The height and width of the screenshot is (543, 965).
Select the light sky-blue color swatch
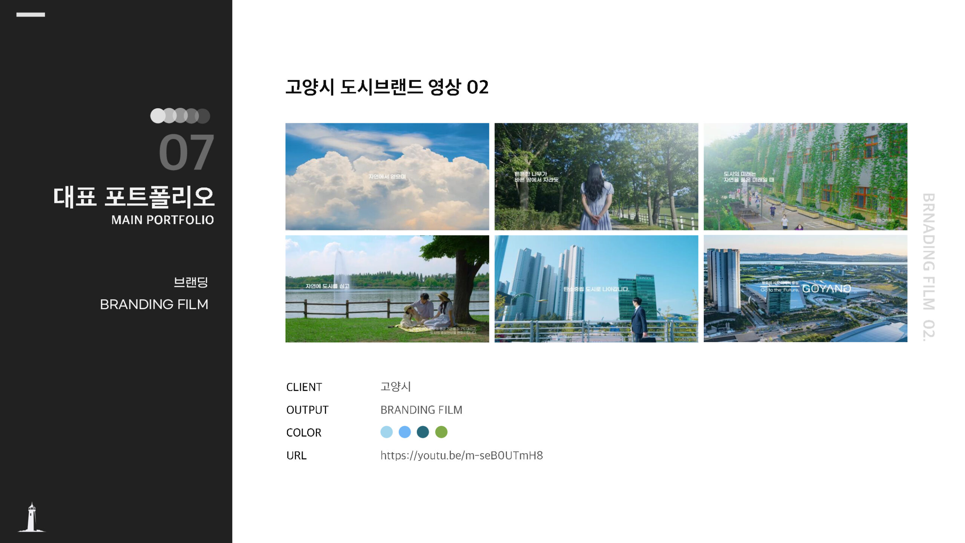(x=386, y=432)
